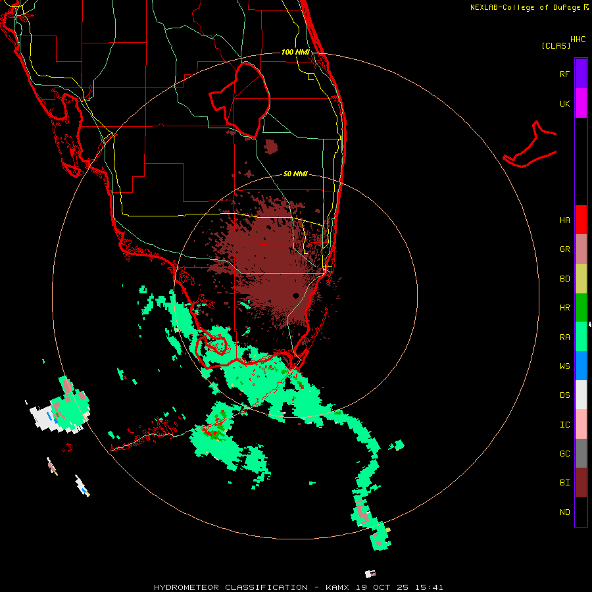592x592 pixels.
Task: Click the "[CLAS]" unit label
Action: coord(556,45)
